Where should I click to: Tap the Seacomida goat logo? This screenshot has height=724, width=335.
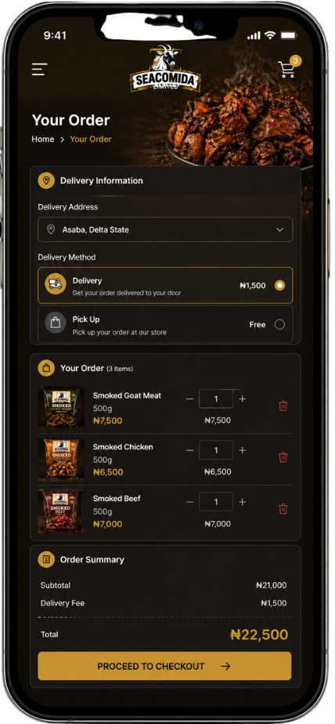165,68
